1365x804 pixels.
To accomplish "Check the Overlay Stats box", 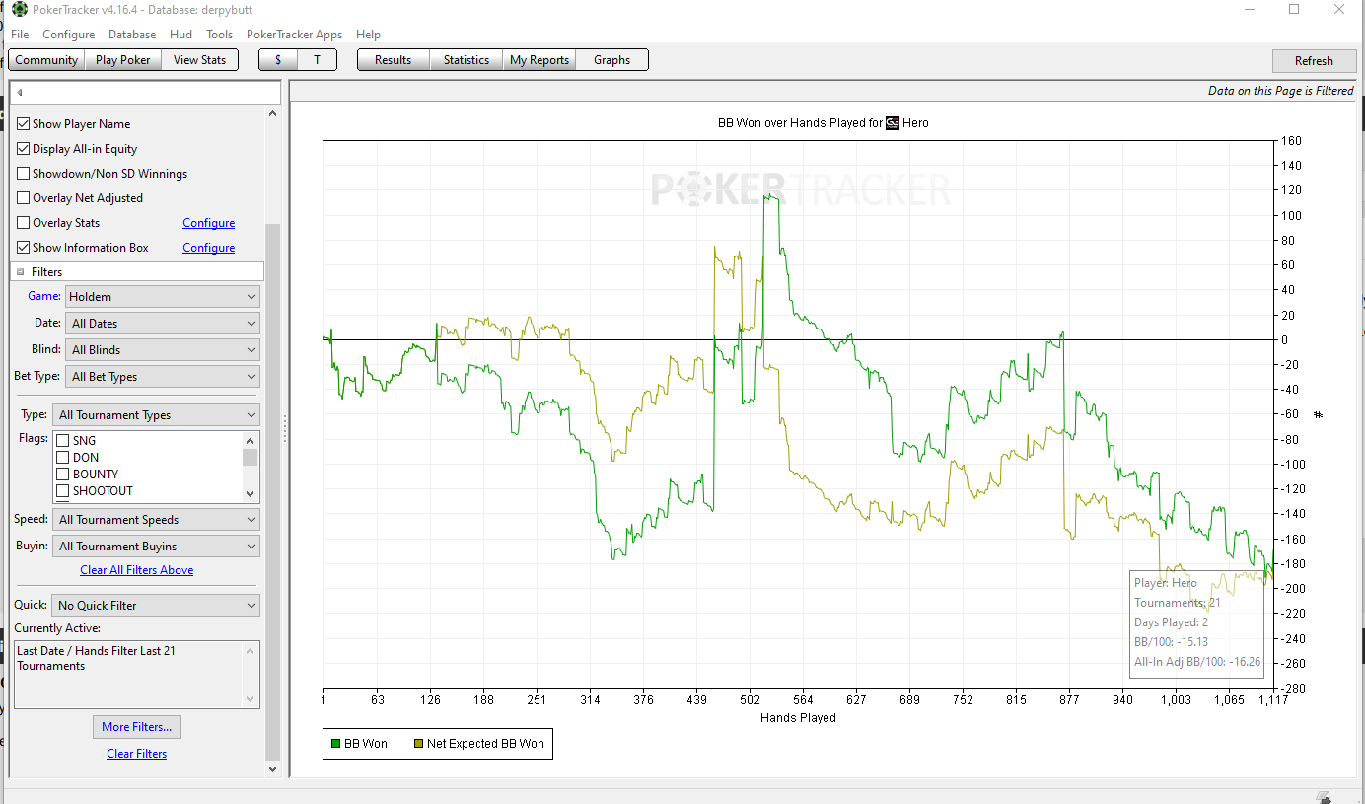I will point(24,223).
